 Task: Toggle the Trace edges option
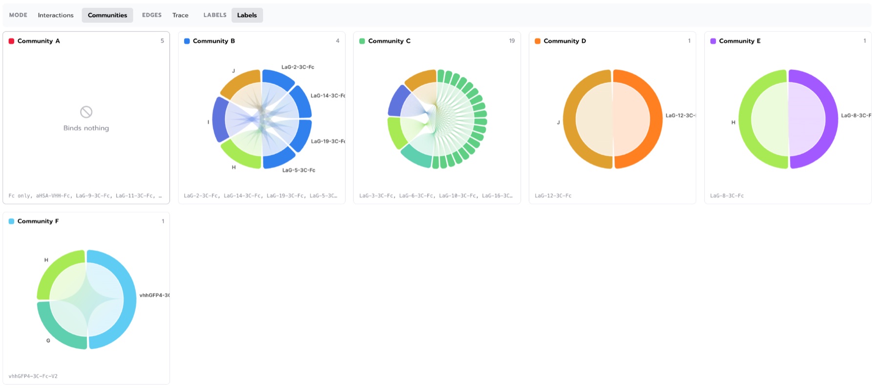point(180,15)
